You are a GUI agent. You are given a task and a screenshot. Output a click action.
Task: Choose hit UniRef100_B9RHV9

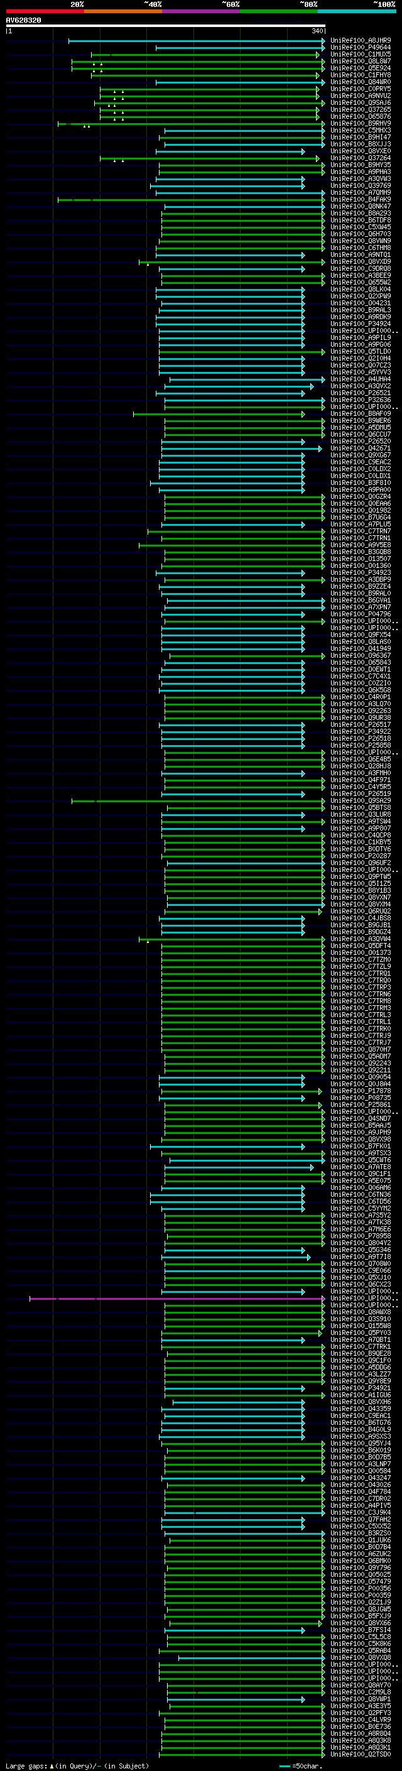(x=361, y=123)
